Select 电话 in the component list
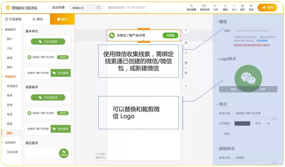Screen dimensions: 285x167 9,114
